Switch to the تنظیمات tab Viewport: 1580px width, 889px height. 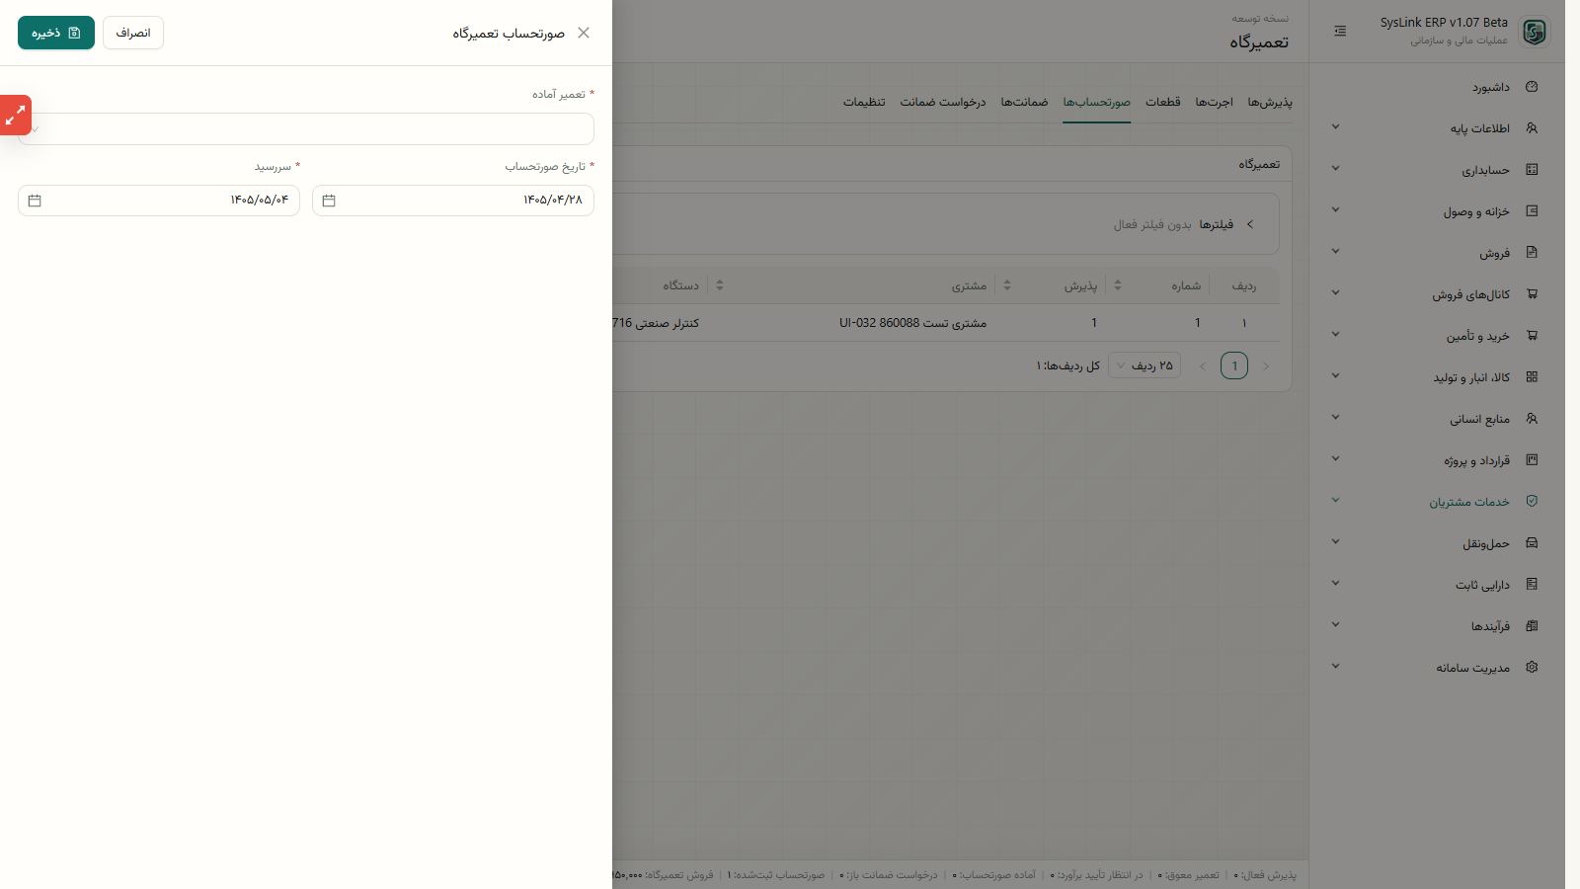(x=864, y=103)
